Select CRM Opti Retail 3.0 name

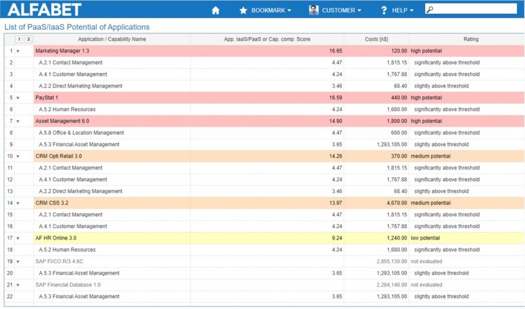(59, 156)
